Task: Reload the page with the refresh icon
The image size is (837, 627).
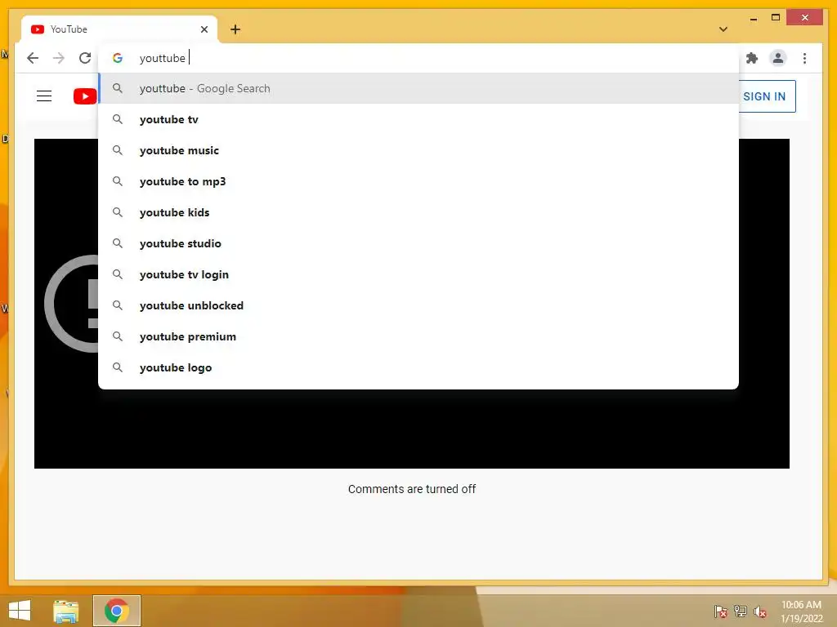Action: click(x=85, y=58)
